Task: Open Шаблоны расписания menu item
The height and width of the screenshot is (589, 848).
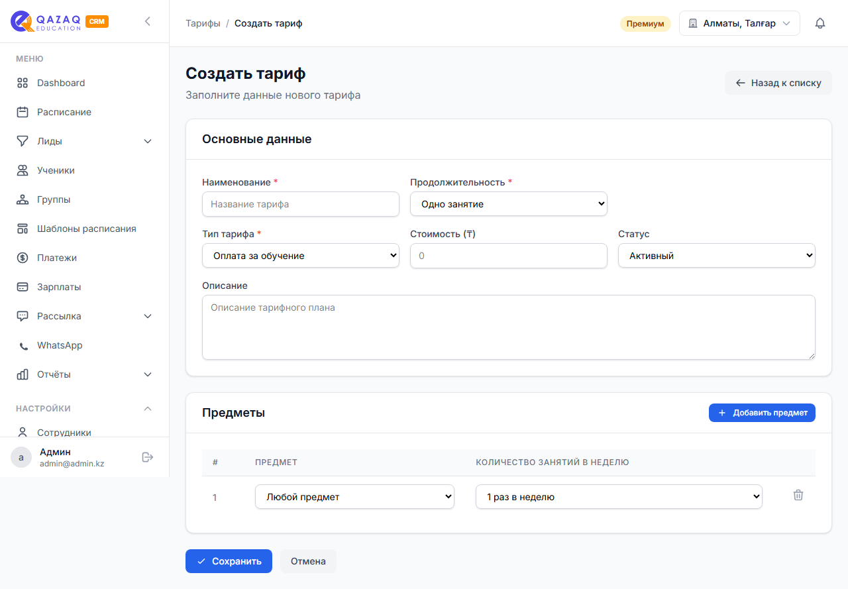Action: pyautogui.click(x=85, y=229)
